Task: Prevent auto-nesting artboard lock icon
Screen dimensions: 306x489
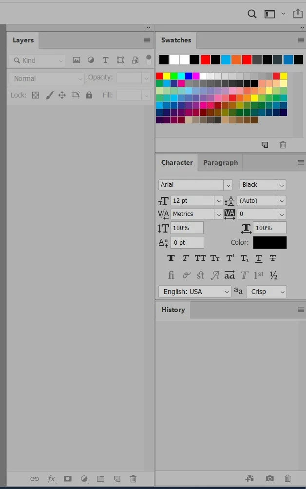Action: pos(76,95)
